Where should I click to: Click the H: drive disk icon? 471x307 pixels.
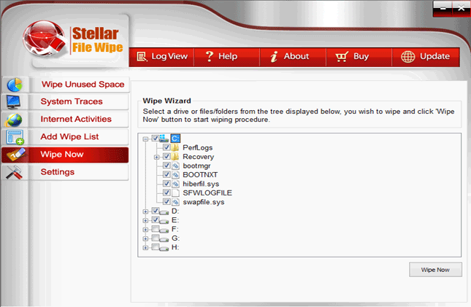click(164, 248)
